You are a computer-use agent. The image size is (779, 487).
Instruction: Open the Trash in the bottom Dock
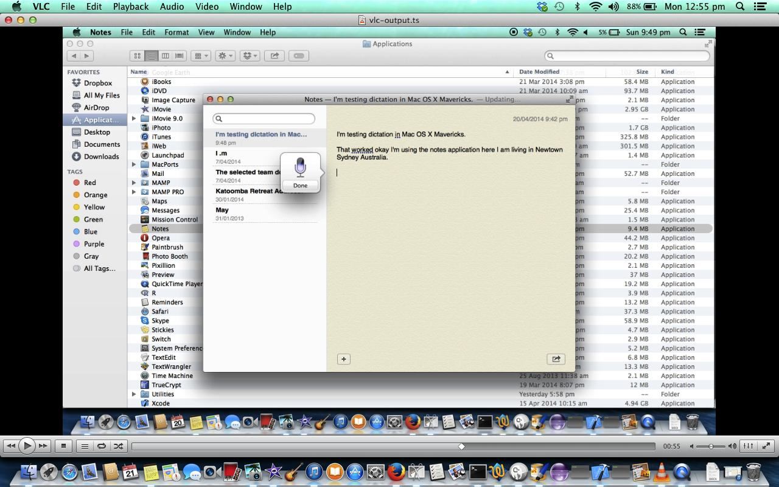click(753, 471)
